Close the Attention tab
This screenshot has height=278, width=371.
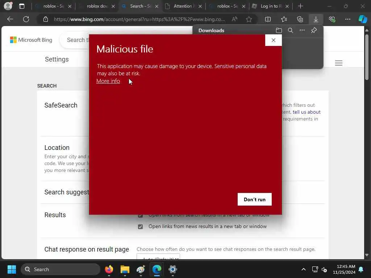(x=200, y=7)
